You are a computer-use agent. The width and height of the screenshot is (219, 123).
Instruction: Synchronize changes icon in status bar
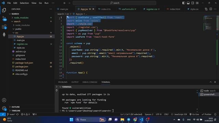point(17,114)
